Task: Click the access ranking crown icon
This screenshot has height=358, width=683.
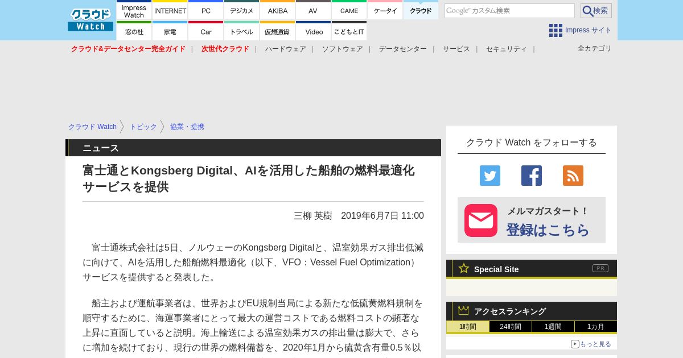Action: (464, 311)
